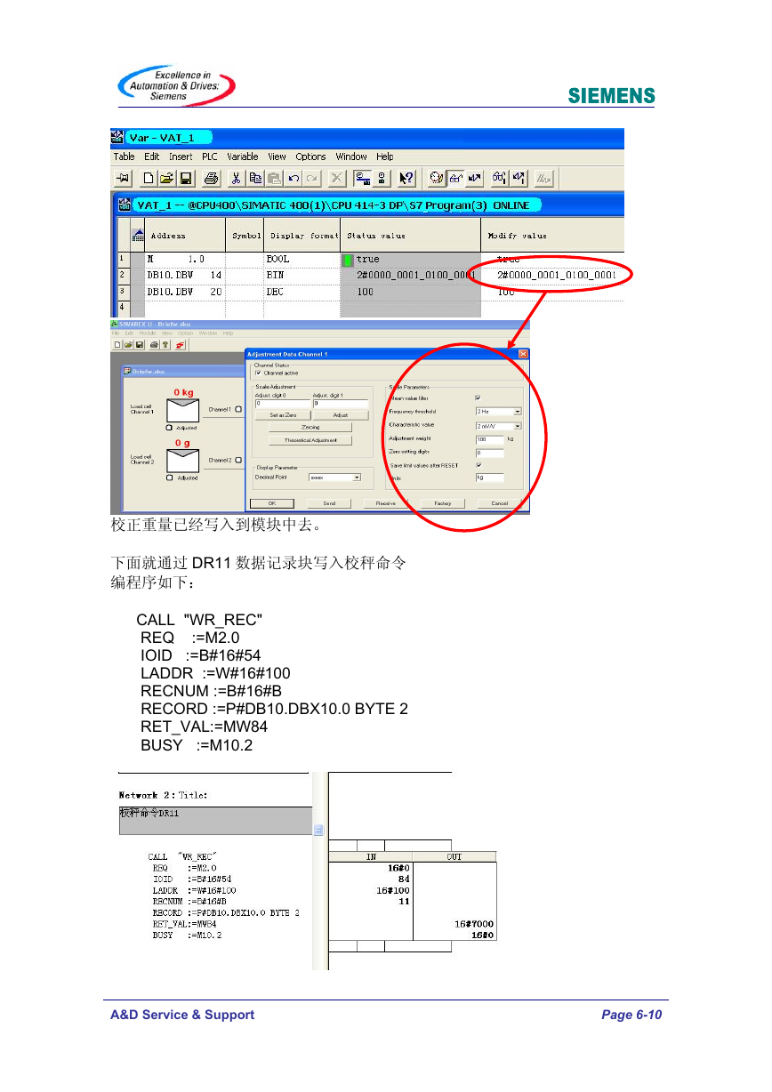Click the set trigger icon
This screenshot has height=1092, width=772.
click(x=436, y=178)
